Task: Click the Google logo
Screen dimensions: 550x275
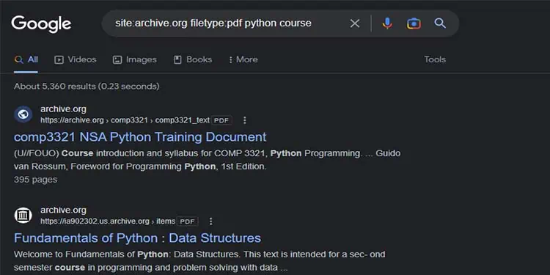Action: click(41, 24)
